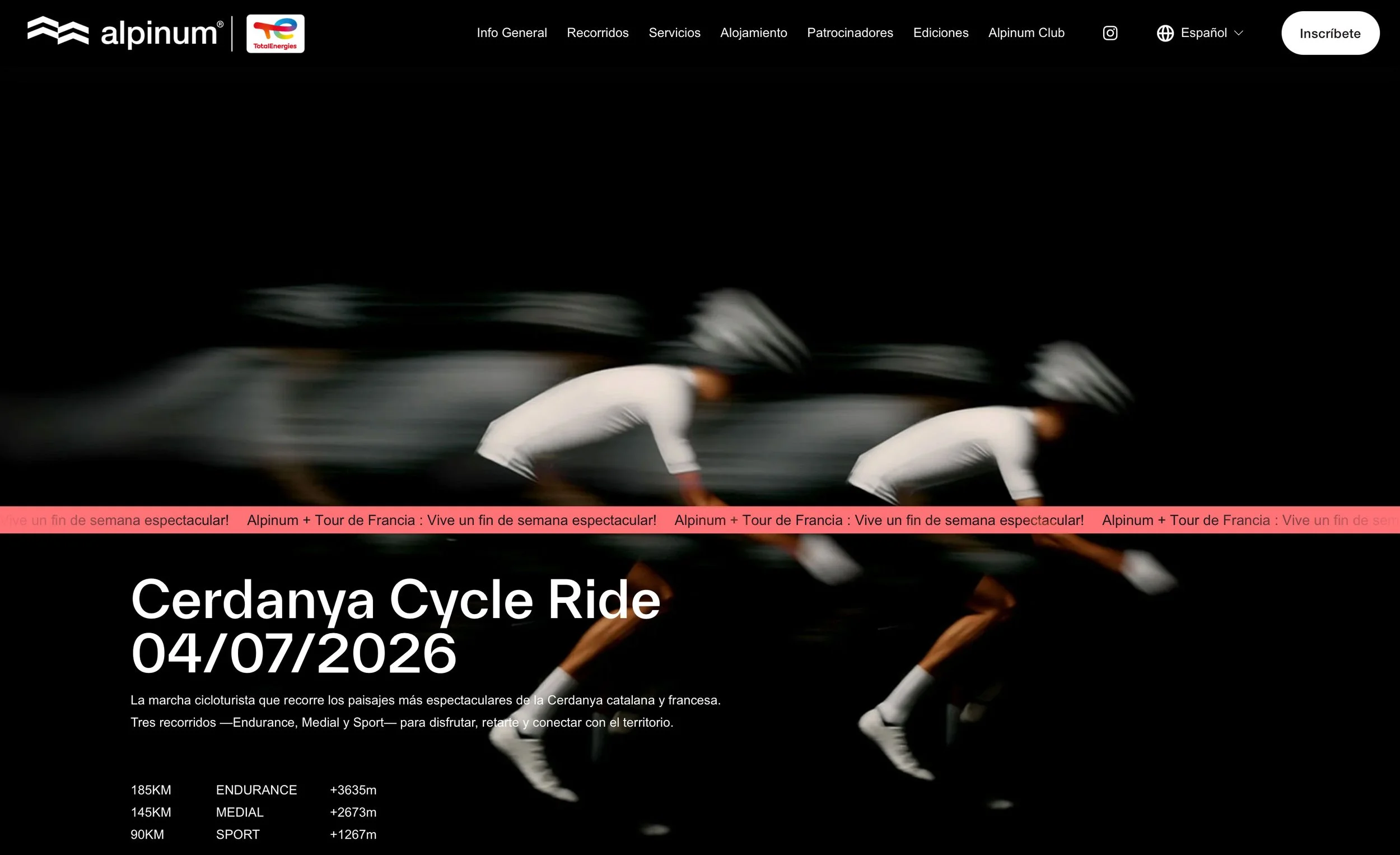The width and height of the screenshot is (1400, 855).
Task: Click the TotalEnergies sponsor logo
Action: coord(275,34)
